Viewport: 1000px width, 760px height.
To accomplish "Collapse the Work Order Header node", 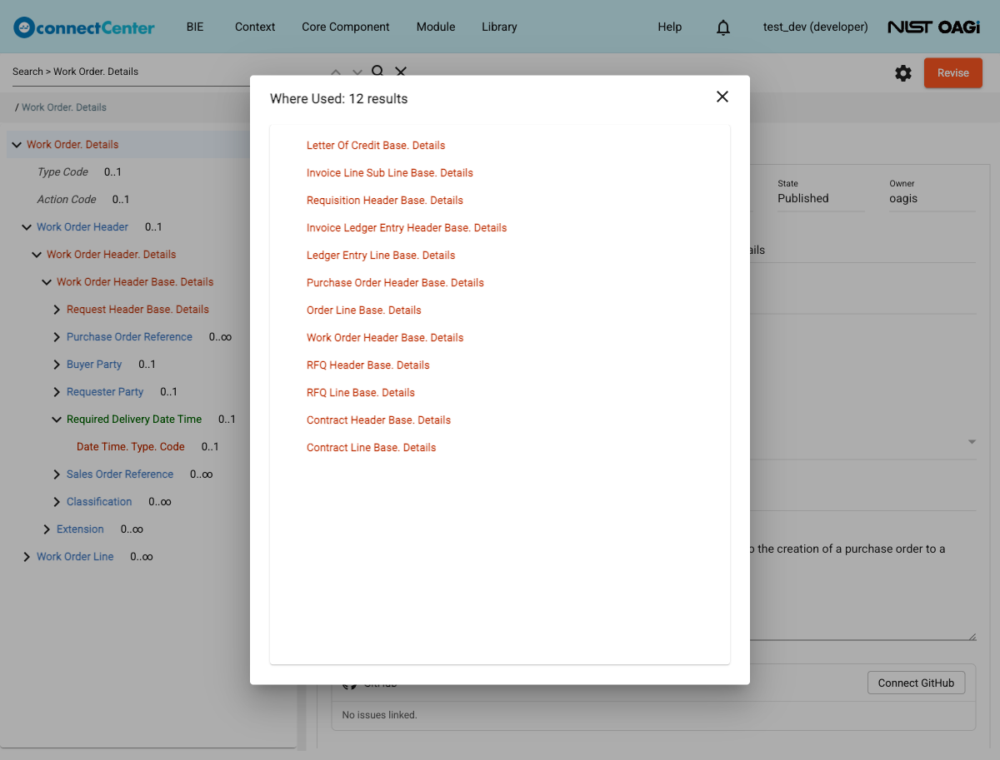I will point(27,227).
